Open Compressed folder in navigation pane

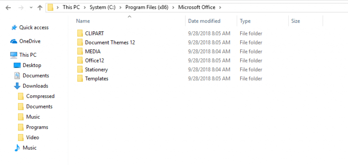(40, 96)
